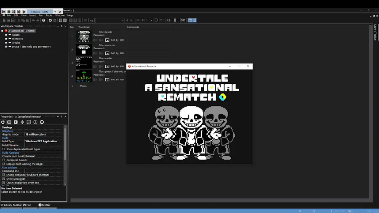The image size is (379, 213).
Task: Open the Events grid properties tab icon
Action: pos(29,122)
